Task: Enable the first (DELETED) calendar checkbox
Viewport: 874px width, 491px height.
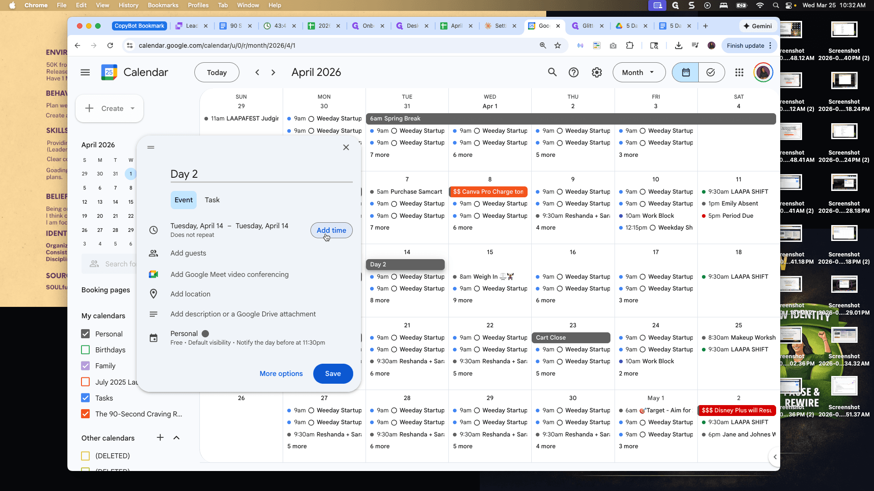Action: 85,456
